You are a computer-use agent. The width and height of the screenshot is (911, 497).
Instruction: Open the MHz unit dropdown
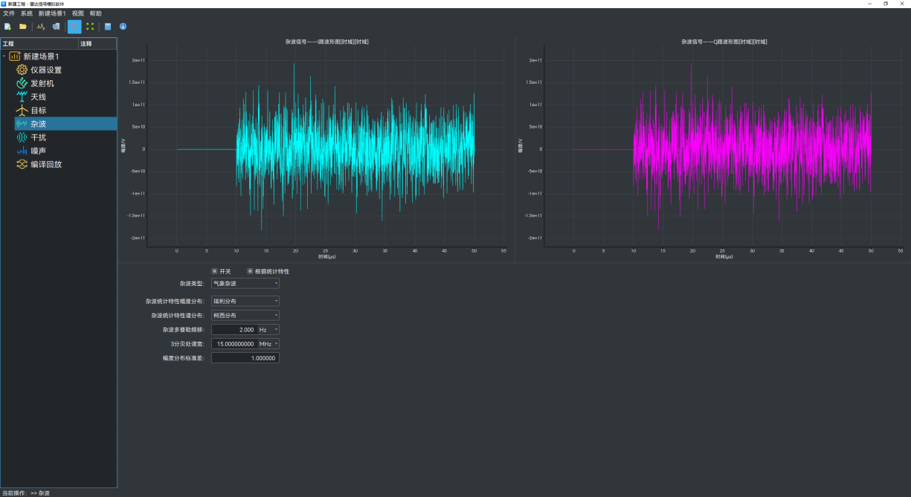268,344
